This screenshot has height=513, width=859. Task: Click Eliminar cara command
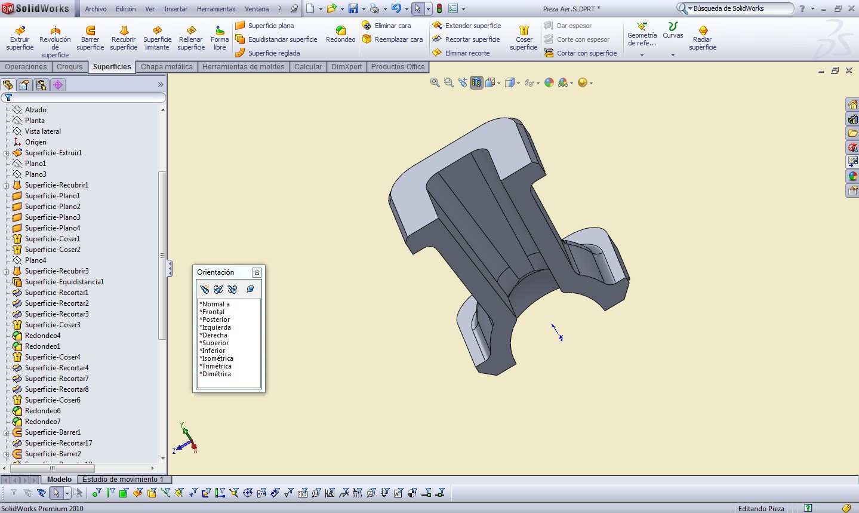[x=387, y=26]
